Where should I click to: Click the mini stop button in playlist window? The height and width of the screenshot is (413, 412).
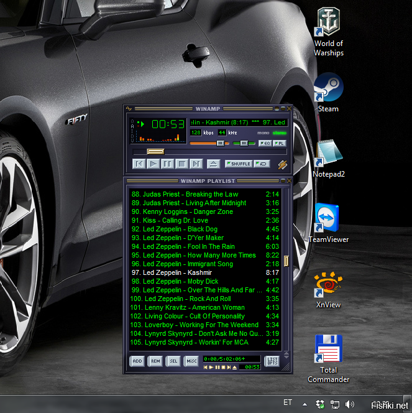pos(223,367)
